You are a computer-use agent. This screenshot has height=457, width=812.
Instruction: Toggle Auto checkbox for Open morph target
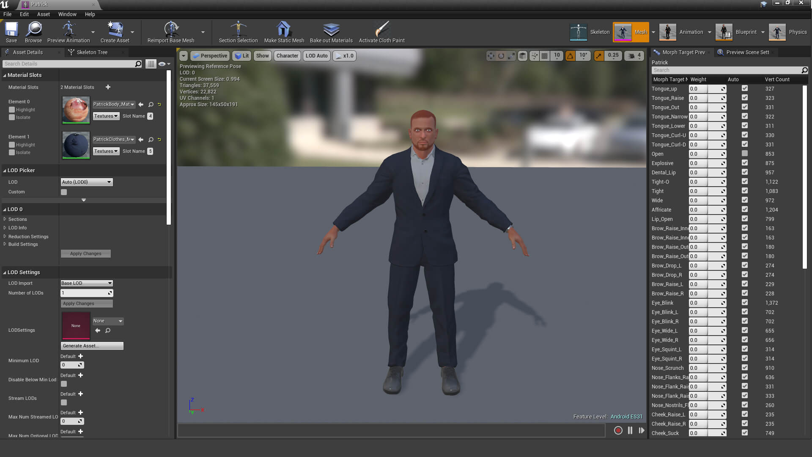[x=744, y=154]
